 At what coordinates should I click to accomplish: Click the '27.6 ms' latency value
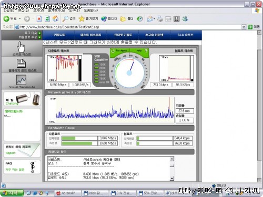coord(185,111)
